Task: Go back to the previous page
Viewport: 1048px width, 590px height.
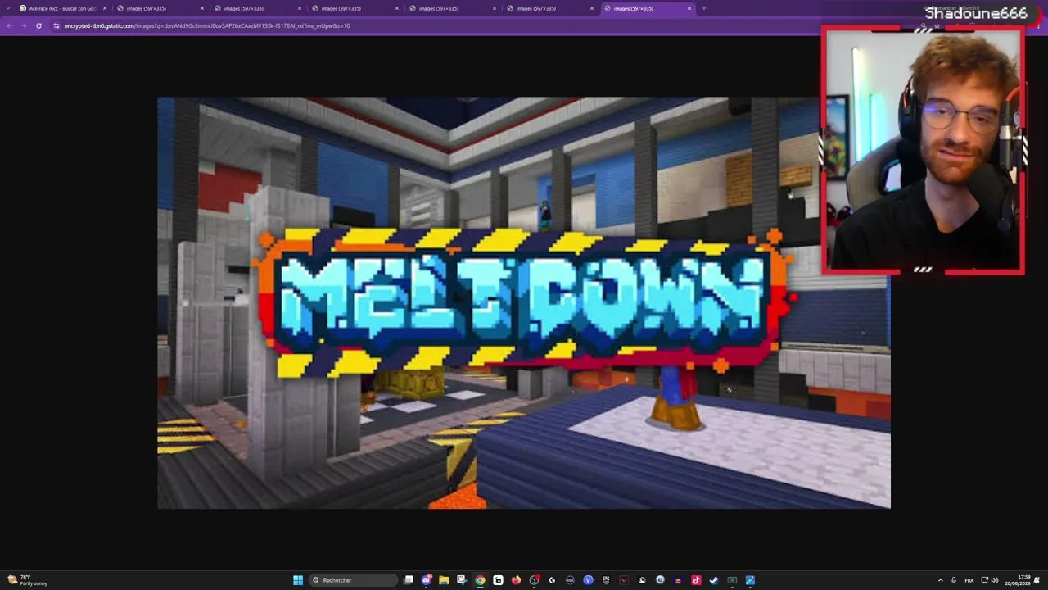Action: 9,25
